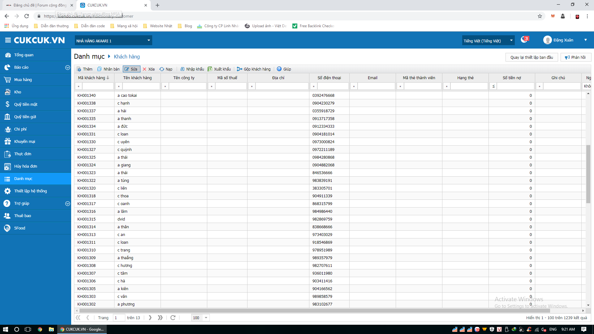Click Gộp khách hàng merge icon
This screenshot has width=594, height=334.
pyautogui.click(x=239, y=69)
